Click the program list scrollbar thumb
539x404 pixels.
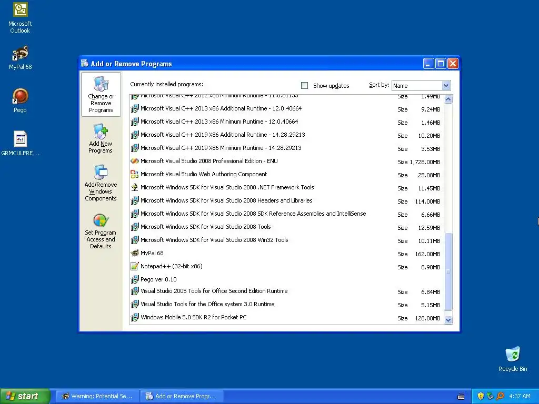pos(448,271)
